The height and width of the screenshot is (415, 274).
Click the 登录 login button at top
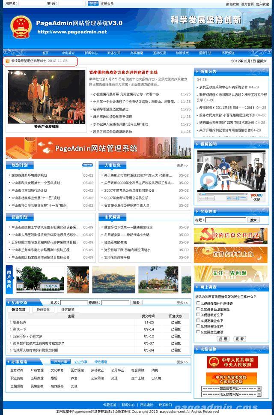pyautogui.click(x=93, y=3)
